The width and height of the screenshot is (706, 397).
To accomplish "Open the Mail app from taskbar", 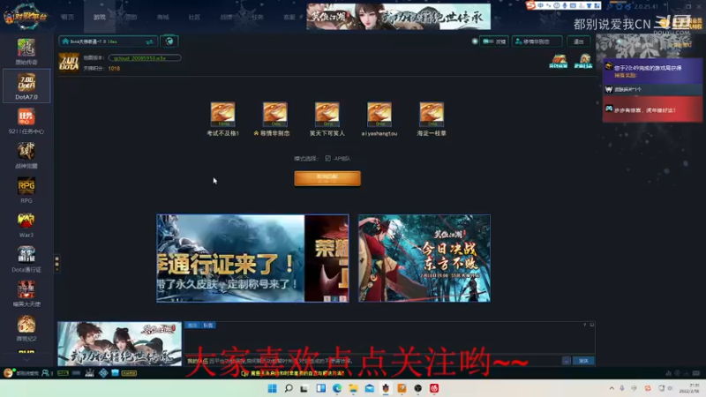I will point(369,388).
